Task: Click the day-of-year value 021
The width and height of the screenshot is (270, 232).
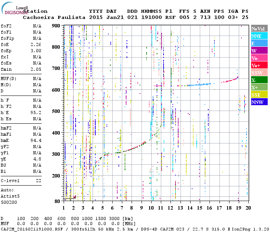Action: [x=132, y=17]
